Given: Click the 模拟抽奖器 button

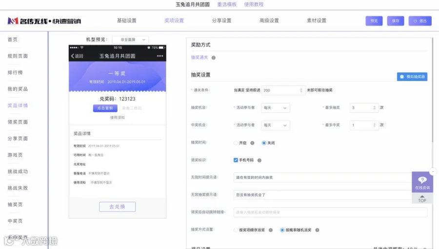Looking at the screenshot, I should tap(412, 77).
